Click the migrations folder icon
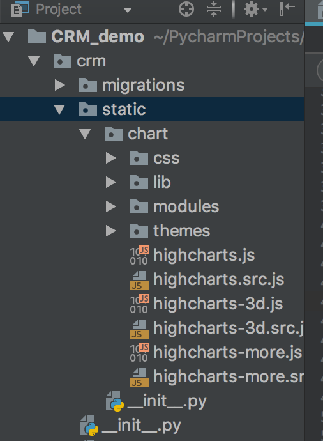The image size is (323, 441). tap(88, 85)
